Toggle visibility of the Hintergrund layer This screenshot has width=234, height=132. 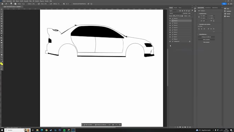(x=170, y=41)
